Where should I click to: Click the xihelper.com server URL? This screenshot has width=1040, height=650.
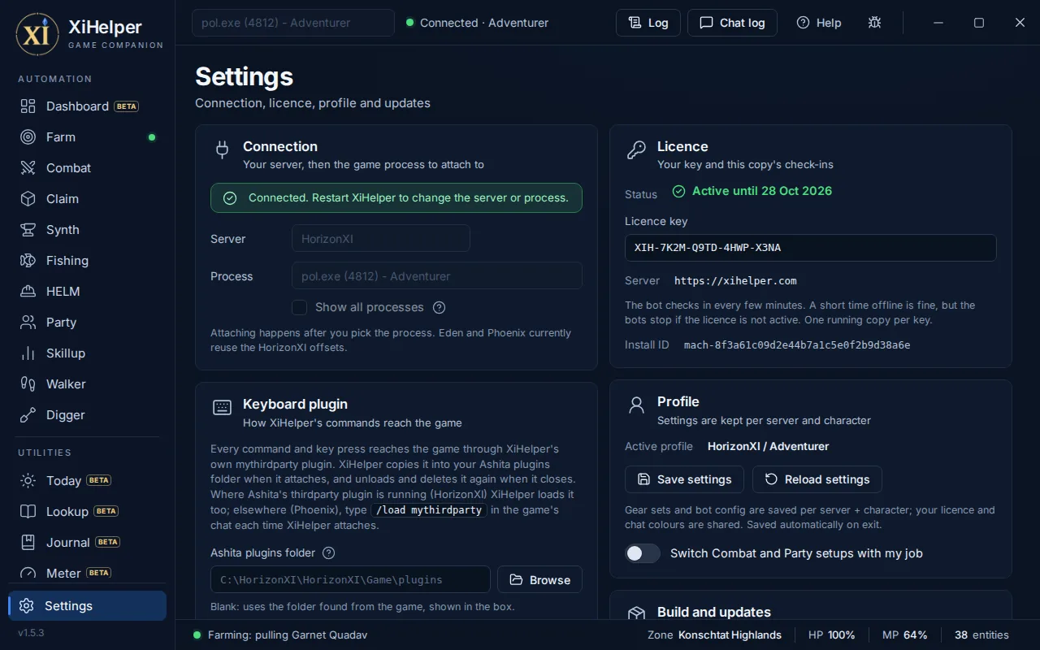[x=735, y=280]
